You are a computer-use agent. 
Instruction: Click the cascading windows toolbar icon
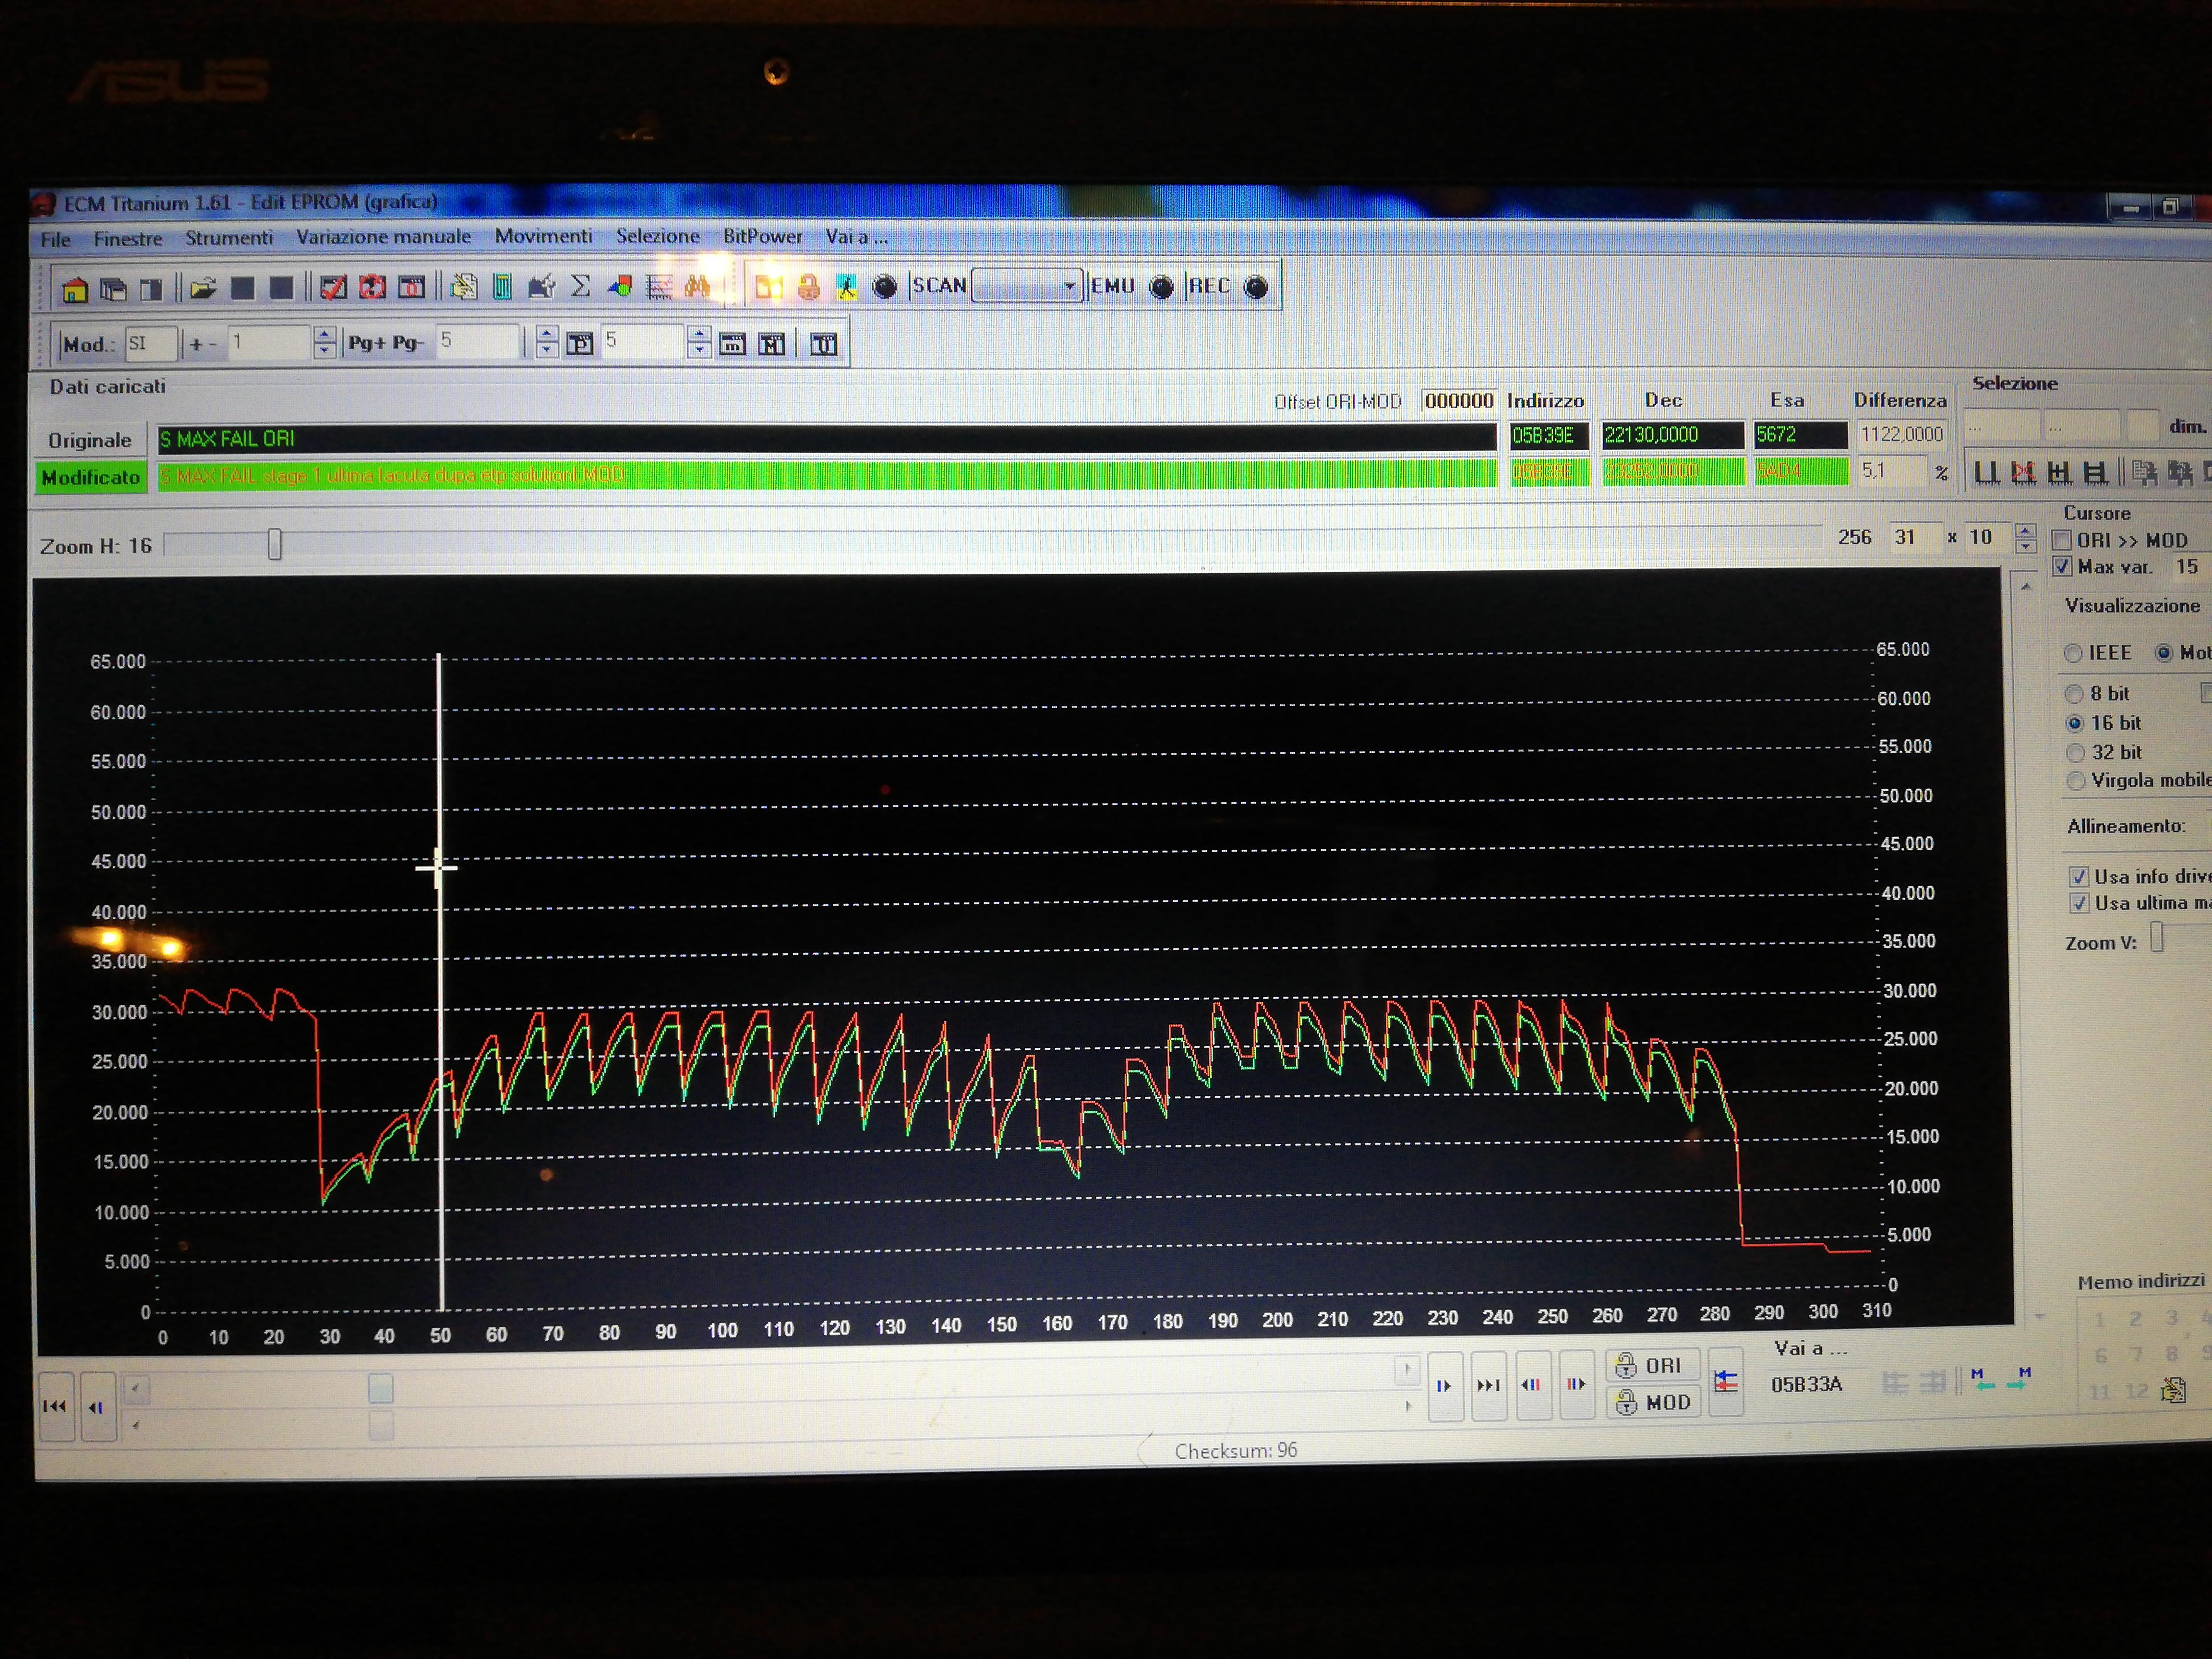[114, 290]
